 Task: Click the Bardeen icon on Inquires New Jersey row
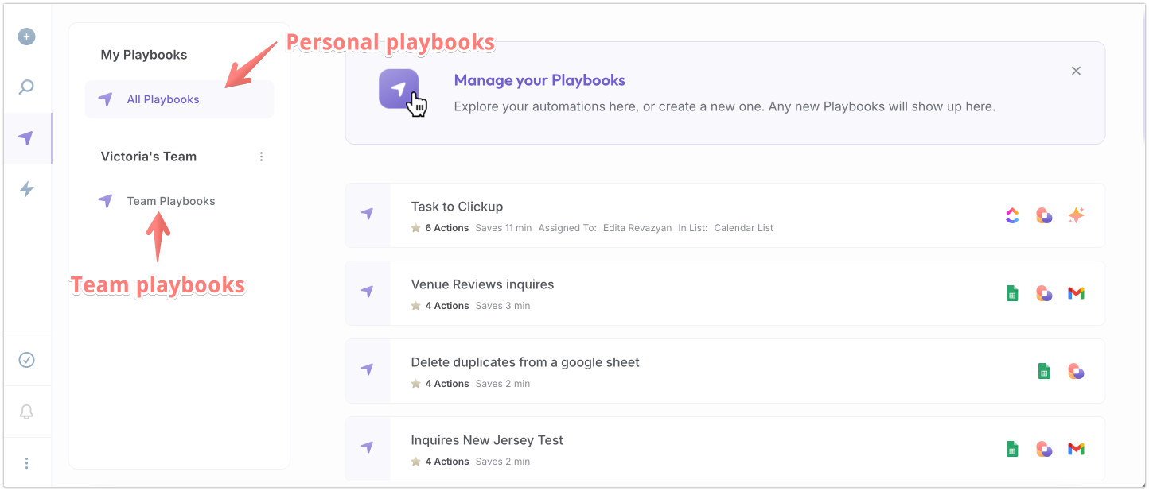1044,449
